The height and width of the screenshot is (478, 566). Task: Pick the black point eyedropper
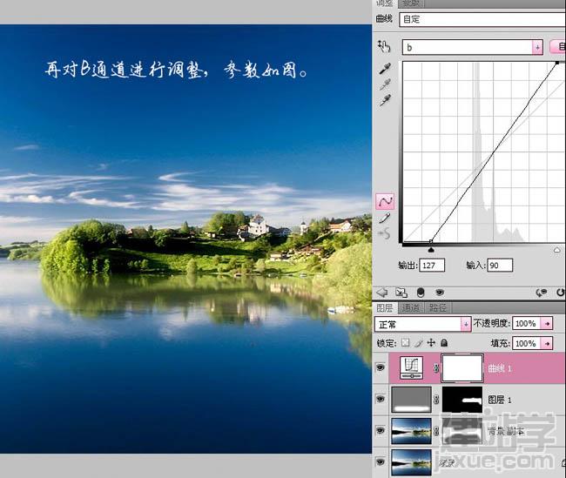(385, 69)
